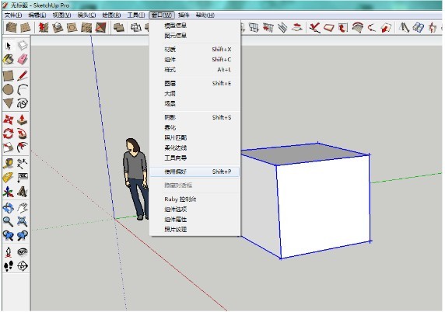Open the 文件(F) menu

pos(13,15)
